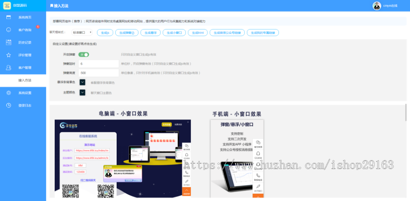The height and width of the screenshot is (201, 410).
Task: Click the WeChat icon in mobile preview
Action: (x=258, y=142)
